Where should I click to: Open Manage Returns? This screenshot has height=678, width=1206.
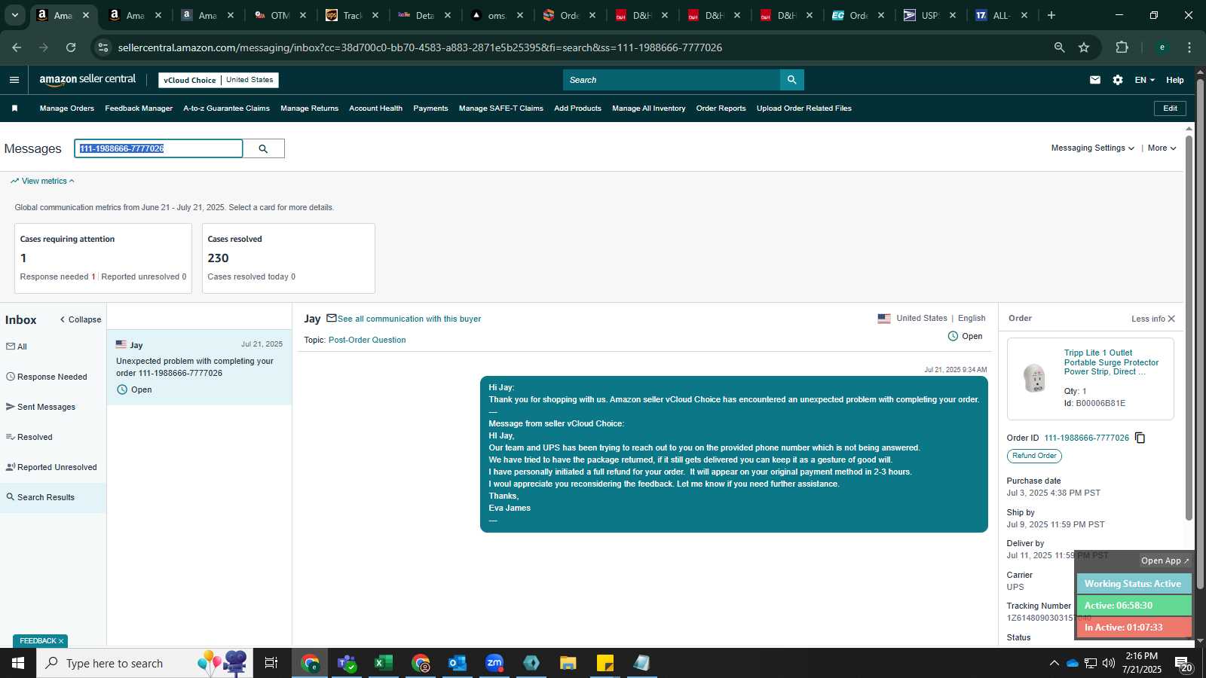[x=309, y=108]
